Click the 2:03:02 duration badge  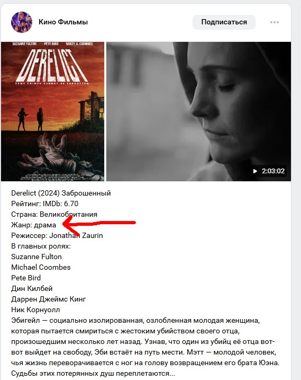(x=269, y=171)
